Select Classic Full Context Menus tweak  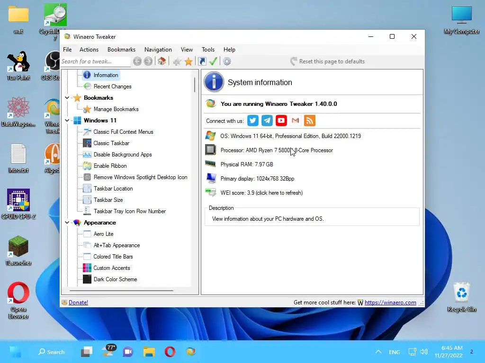click(x=124, y=132)
